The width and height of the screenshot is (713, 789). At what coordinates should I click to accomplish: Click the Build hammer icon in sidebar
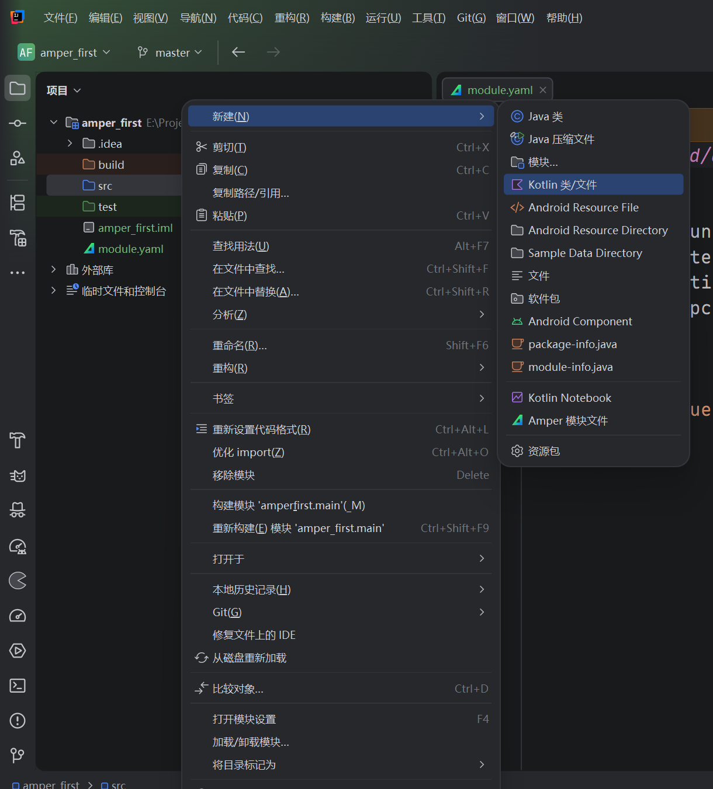point(18,440)
